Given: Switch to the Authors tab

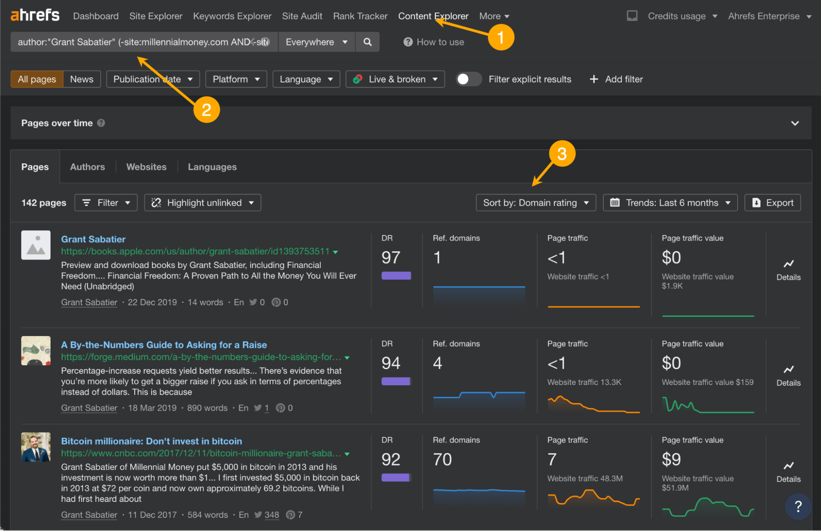Looking at the screenshot, I should click(x=86, y=167).
